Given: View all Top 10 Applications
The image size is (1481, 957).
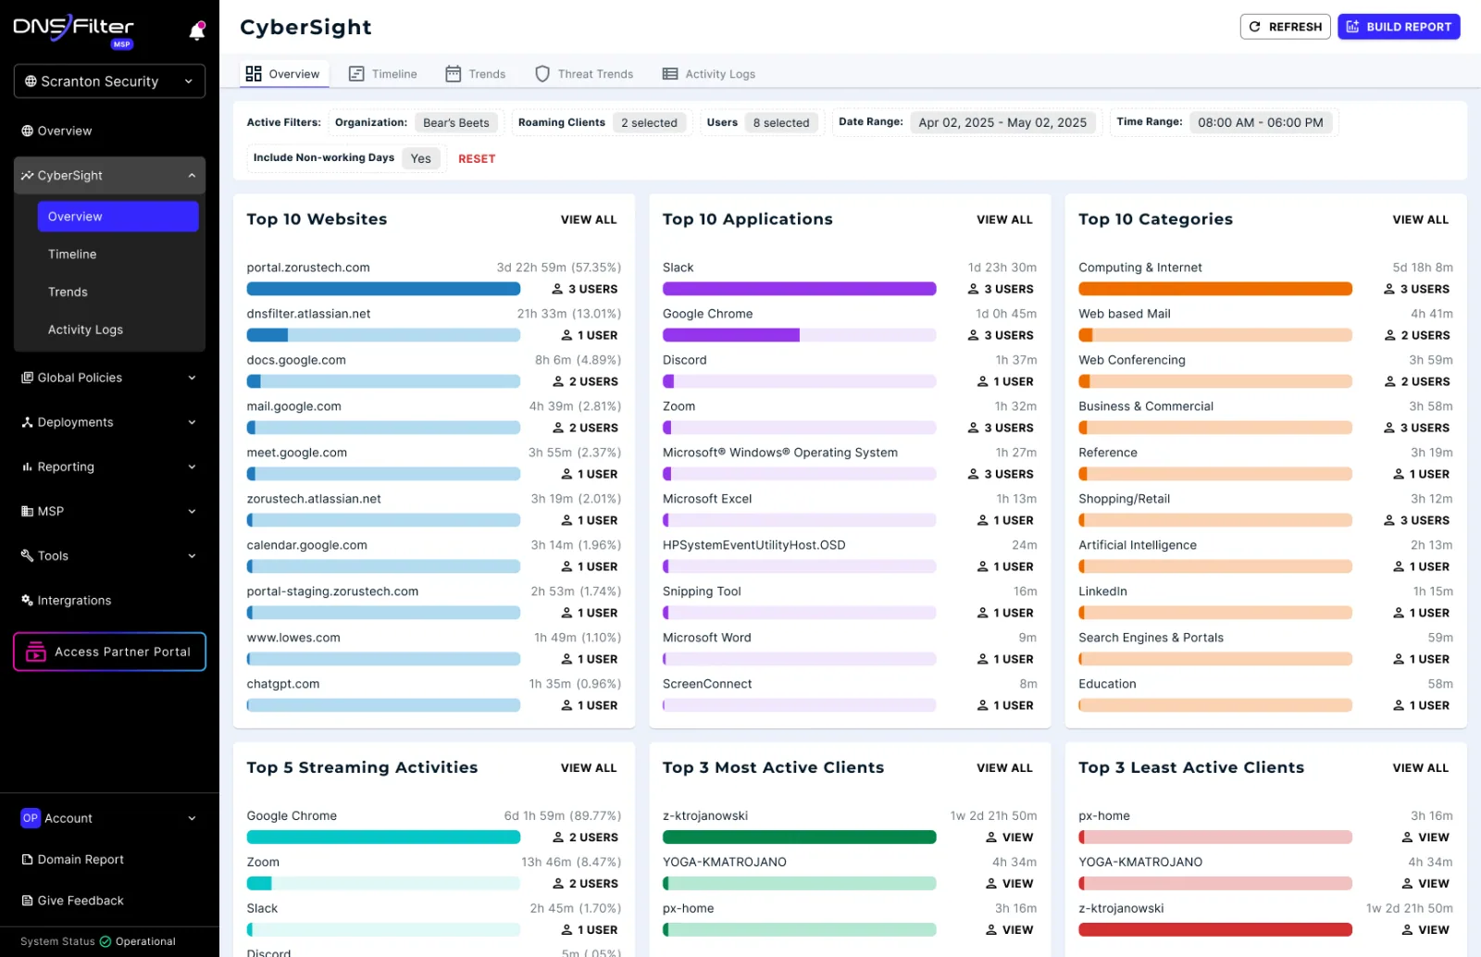Looking at the screenshot, I should (x=1004, y=220).
